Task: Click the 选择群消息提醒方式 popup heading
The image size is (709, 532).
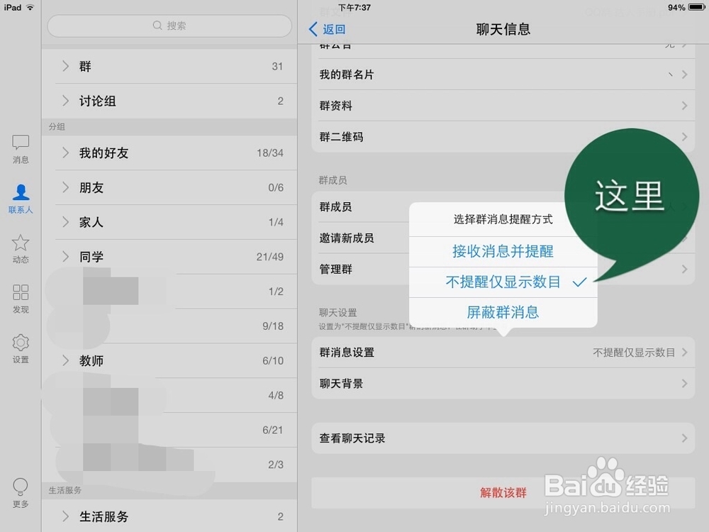Action: pos(503,219)
